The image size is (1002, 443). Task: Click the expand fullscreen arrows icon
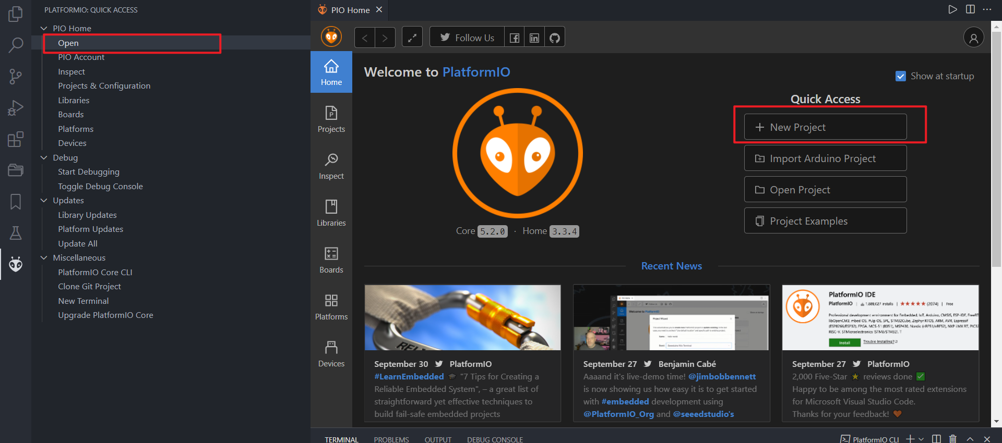[412, 38]
